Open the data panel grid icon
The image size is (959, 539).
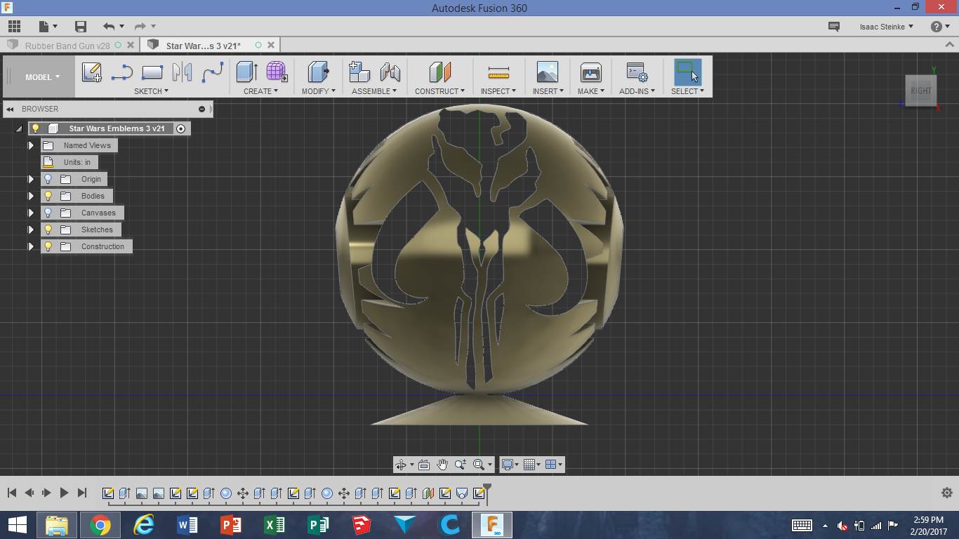click(14, 27)
